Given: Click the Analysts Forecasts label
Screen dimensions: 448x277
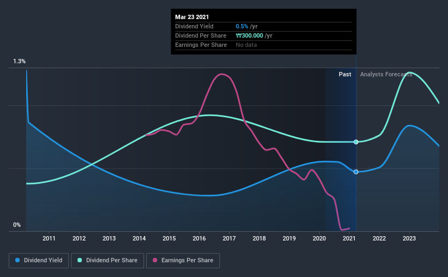Looking at the screenshot, I should tap(386, 74).
